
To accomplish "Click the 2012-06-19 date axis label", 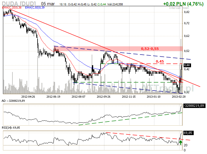I will (53, 96).
